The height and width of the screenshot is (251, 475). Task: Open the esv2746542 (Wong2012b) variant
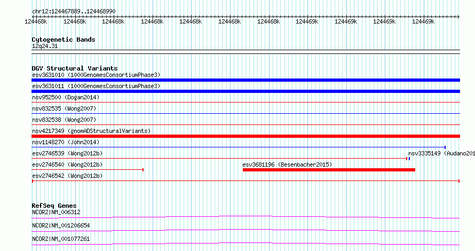coord(67,176)
